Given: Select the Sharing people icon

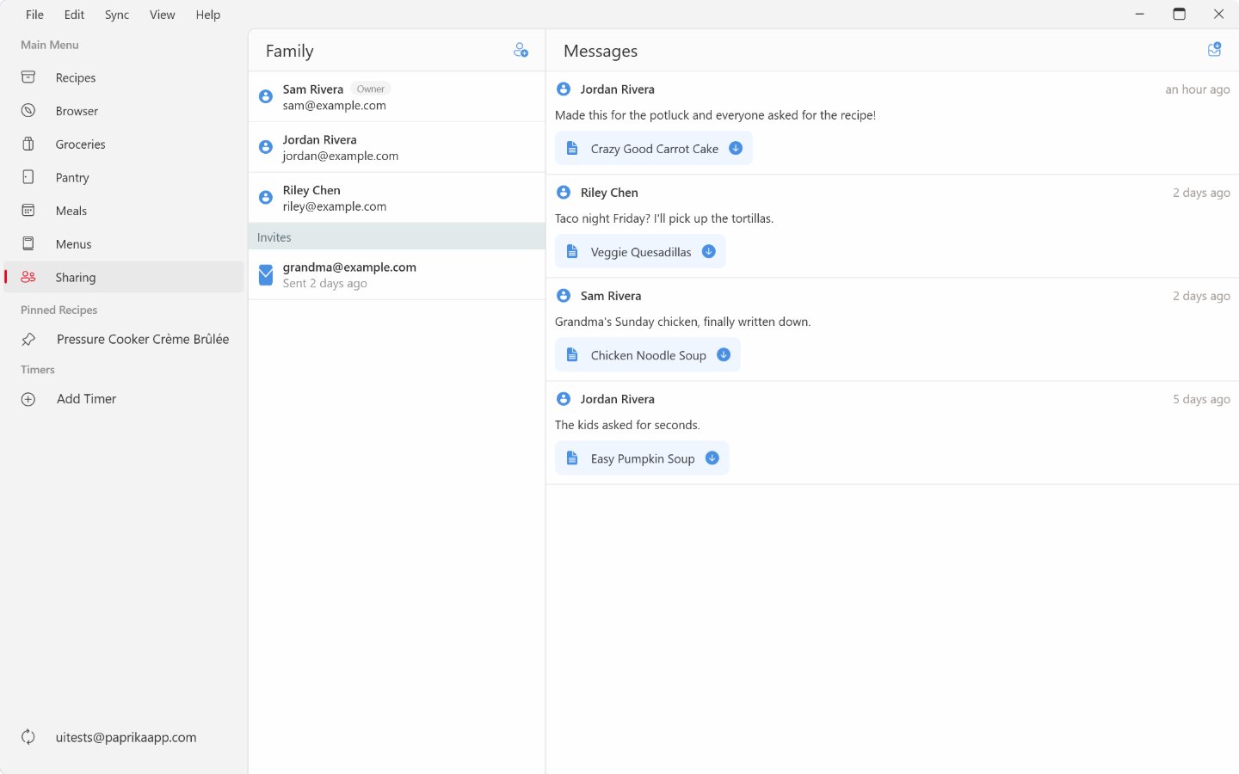Looking at the screenshot, I should (28, 277).
